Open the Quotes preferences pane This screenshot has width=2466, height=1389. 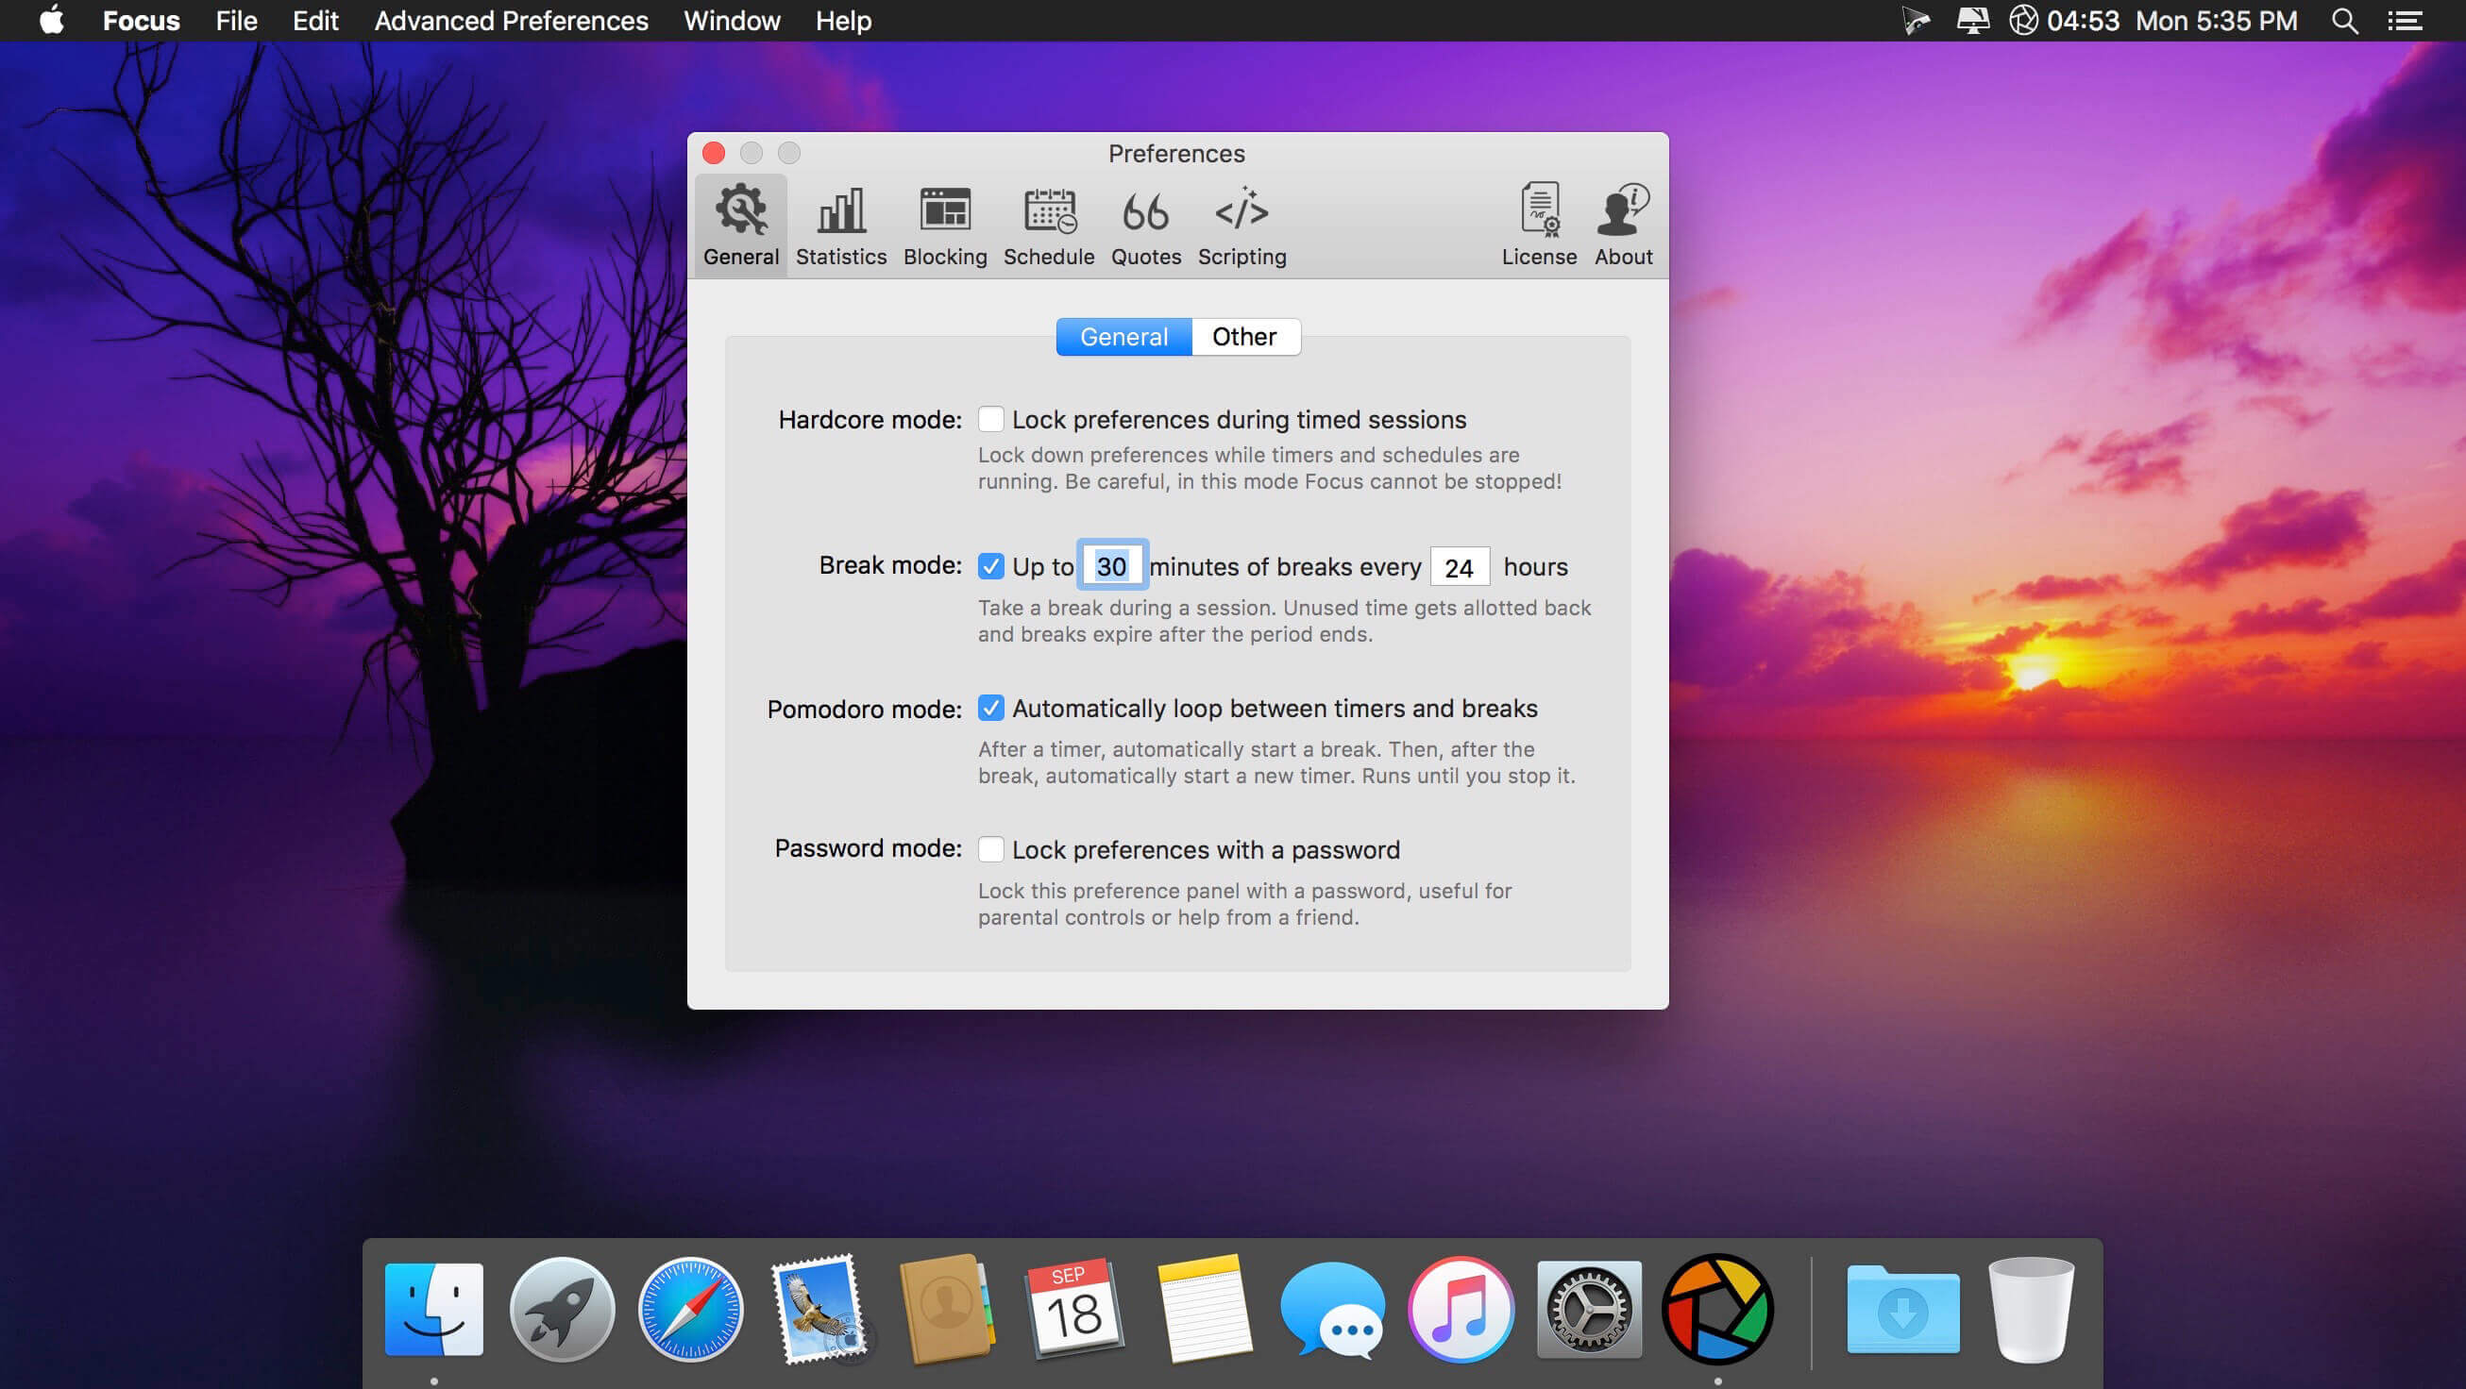pyautogui.click(x=1145, y=226)
